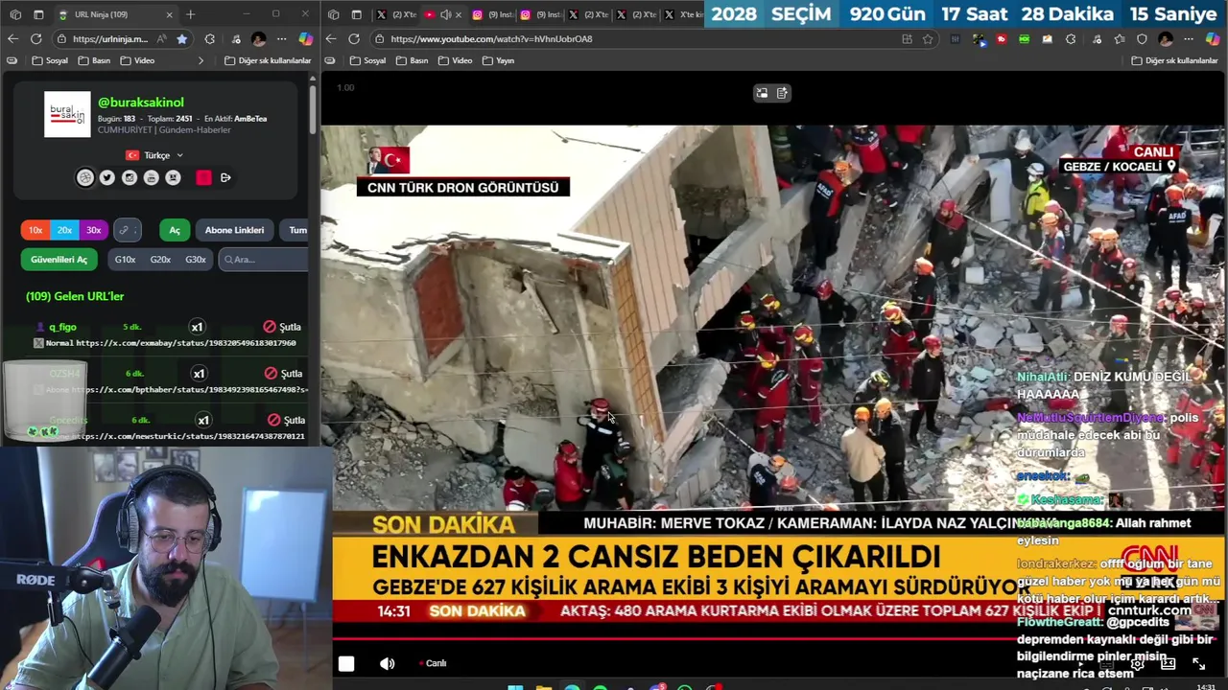Click the chain link icon button
The height and width of the screenshot is (690, 1228).
[x=127, y=230]
